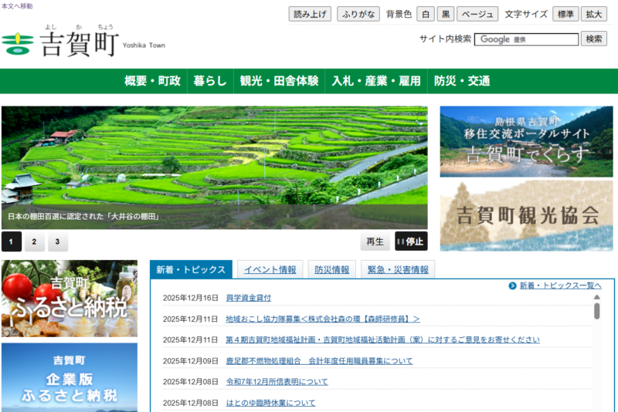Click the date 2025年12月09日

click(190, 361)
